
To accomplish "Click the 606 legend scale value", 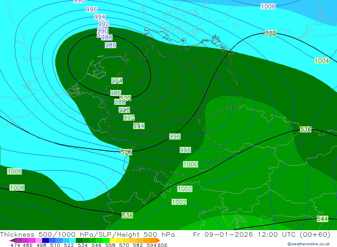I will tap(162, 245).
